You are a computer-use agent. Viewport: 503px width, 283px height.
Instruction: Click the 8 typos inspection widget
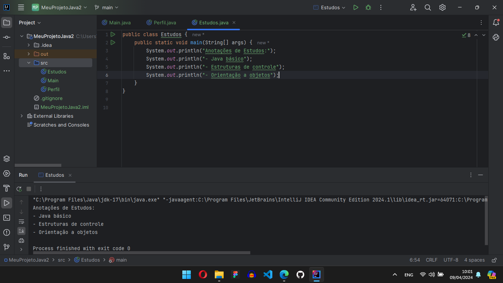click(x=466, y=35)
